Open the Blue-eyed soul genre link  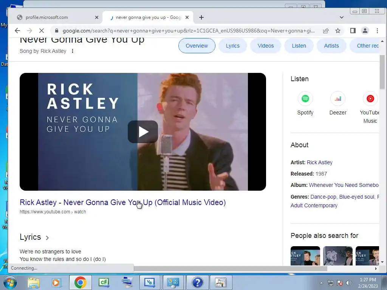coord(357,197)
